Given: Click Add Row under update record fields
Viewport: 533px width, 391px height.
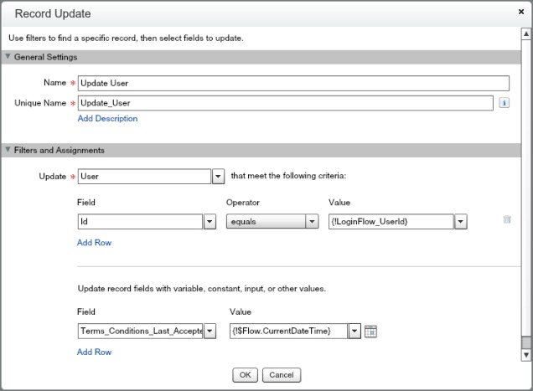Looking at the screenshot, I should (x=94, y=352).
